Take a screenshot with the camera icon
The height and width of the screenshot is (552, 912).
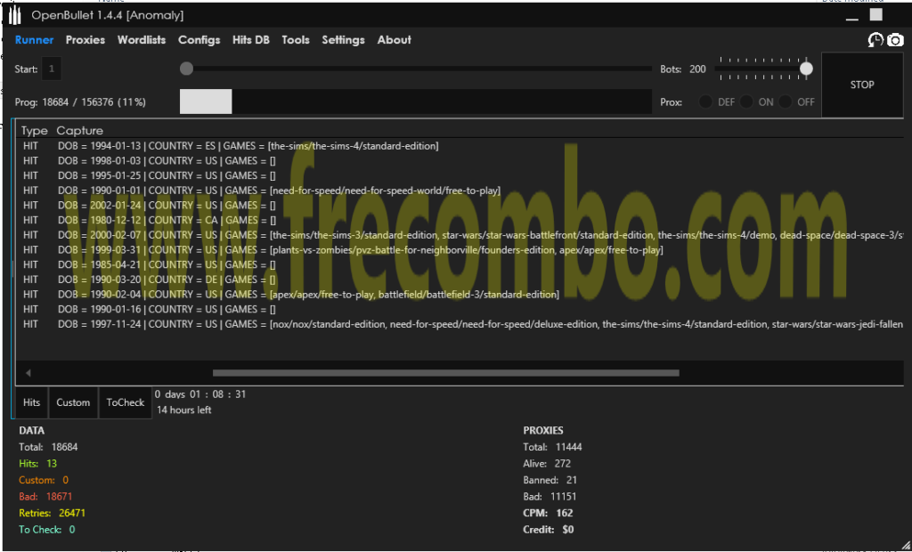[x=895, y=40]
